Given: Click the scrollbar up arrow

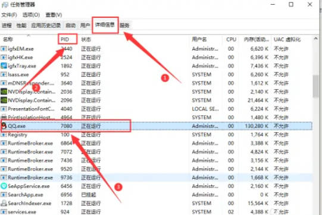Looking at the screenshot, I should (315, 39).
